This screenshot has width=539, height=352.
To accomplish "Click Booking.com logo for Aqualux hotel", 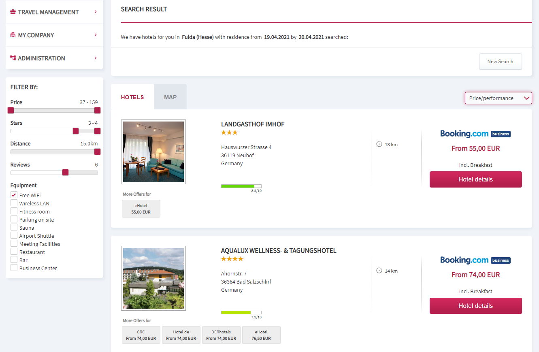I will coord(475,260).
